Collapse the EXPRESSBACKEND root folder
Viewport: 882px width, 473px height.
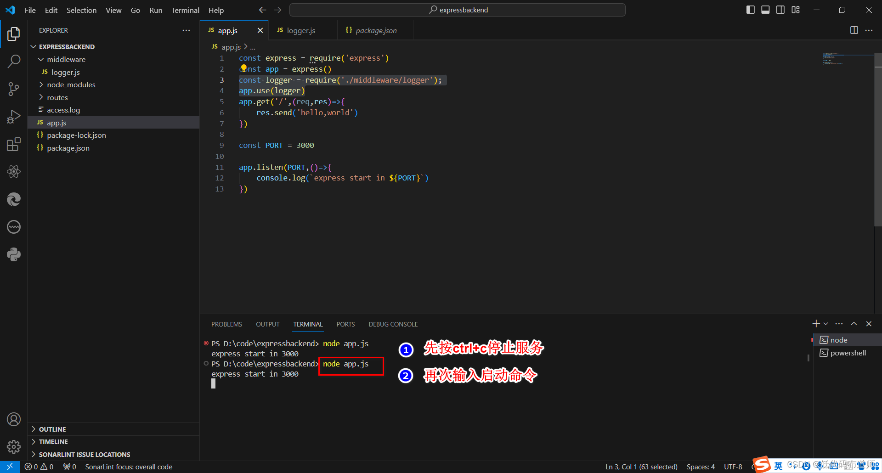(113, 47)
